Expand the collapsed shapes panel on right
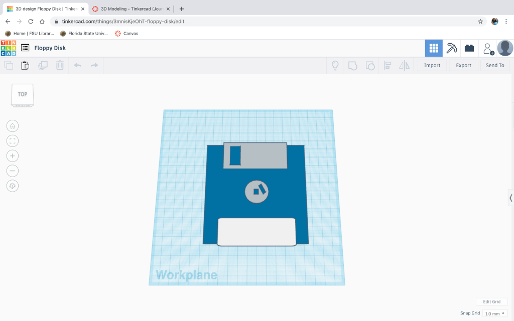The image size is (514, 321). (x=510, y=198)
